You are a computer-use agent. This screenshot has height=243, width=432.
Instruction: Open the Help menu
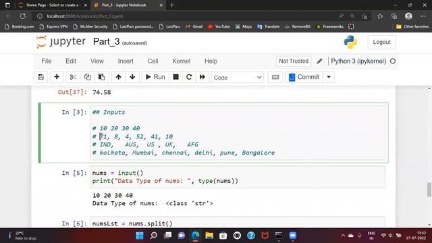click(211, 61)
